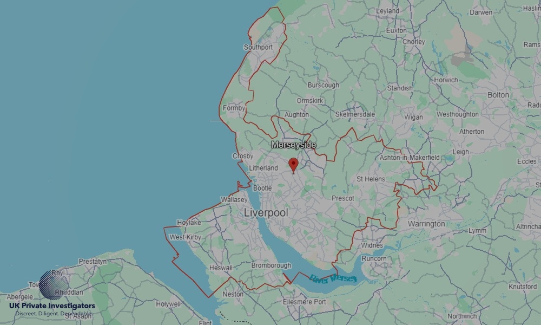
Task: Click the UK Private Investigators logo
Action: point(52,294)
